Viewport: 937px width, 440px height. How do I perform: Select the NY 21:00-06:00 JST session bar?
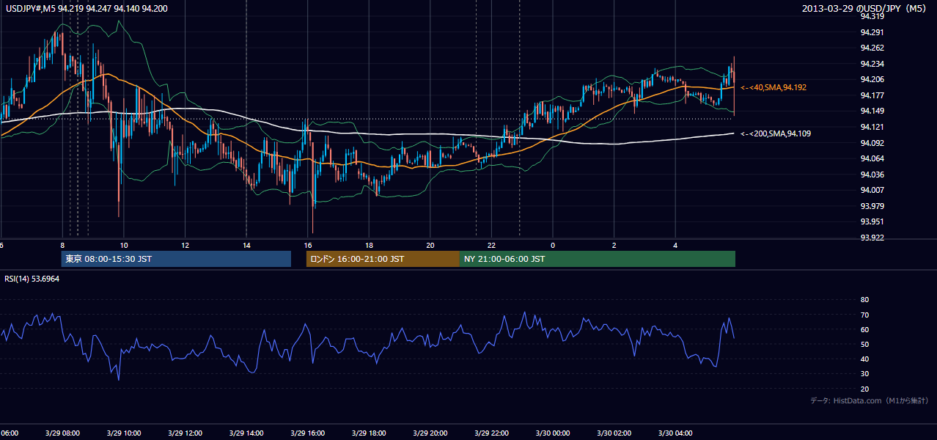point(598,259)
